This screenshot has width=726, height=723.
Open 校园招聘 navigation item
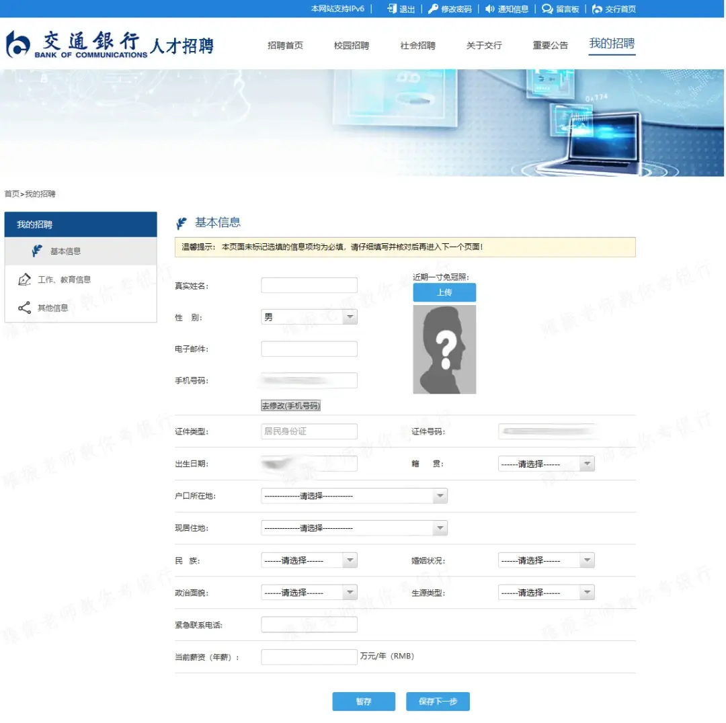(352, 46)
